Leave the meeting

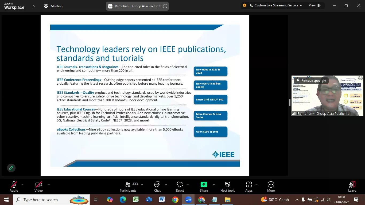(352, 187)
